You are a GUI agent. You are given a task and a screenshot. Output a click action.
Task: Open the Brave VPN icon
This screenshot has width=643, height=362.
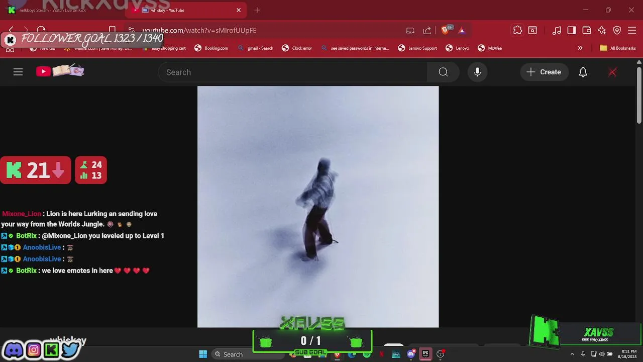pos(617,30)
